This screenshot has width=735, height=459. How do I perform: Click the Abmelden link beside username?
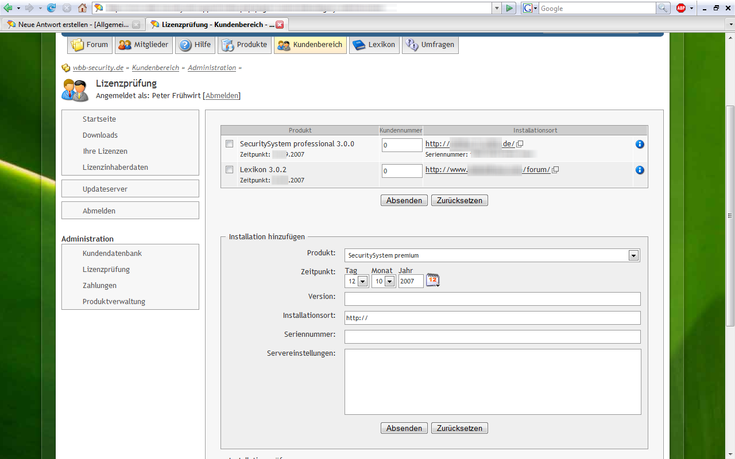222,96
